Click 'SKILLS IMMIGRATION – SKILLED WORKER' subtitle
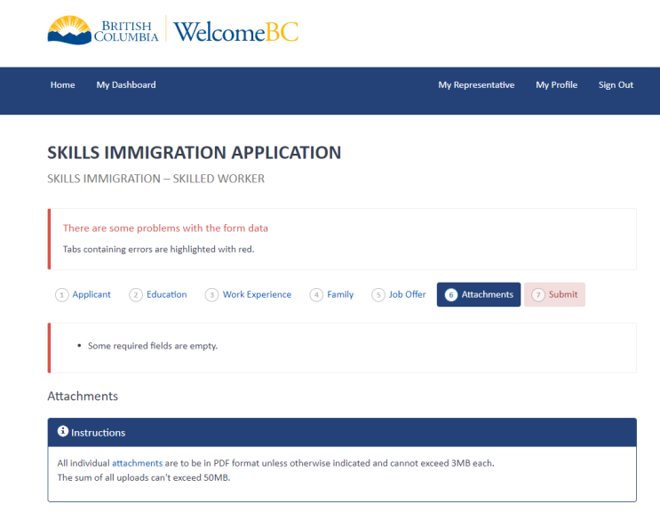 click(x=155, y=179)
